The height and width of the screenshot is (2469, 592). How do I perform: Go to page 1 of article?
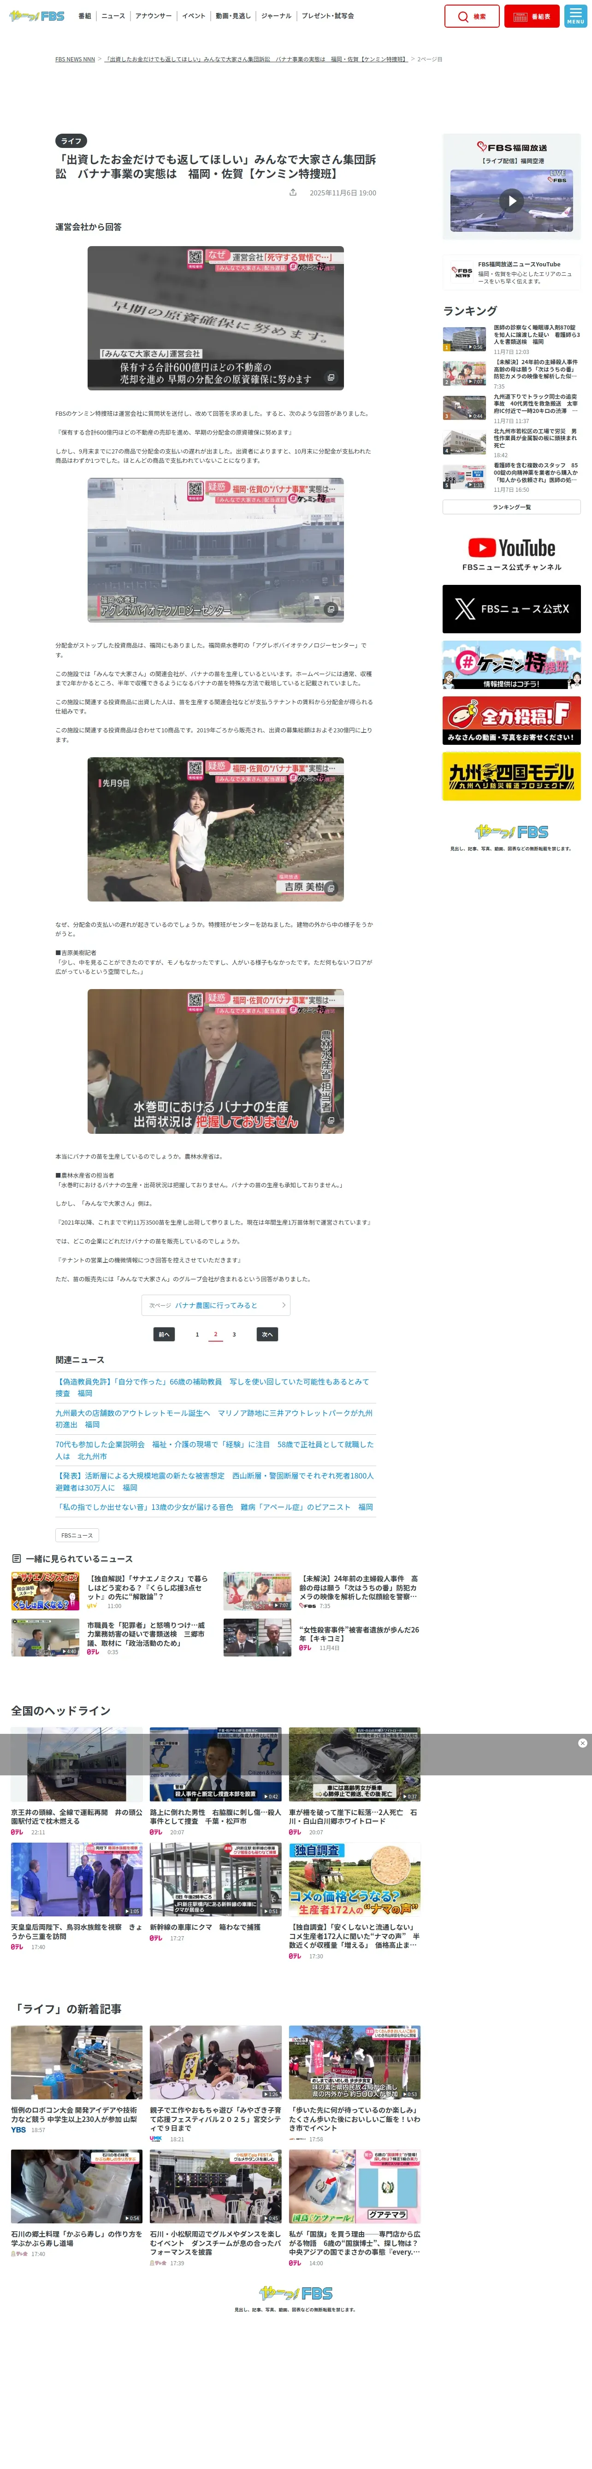197,1334
